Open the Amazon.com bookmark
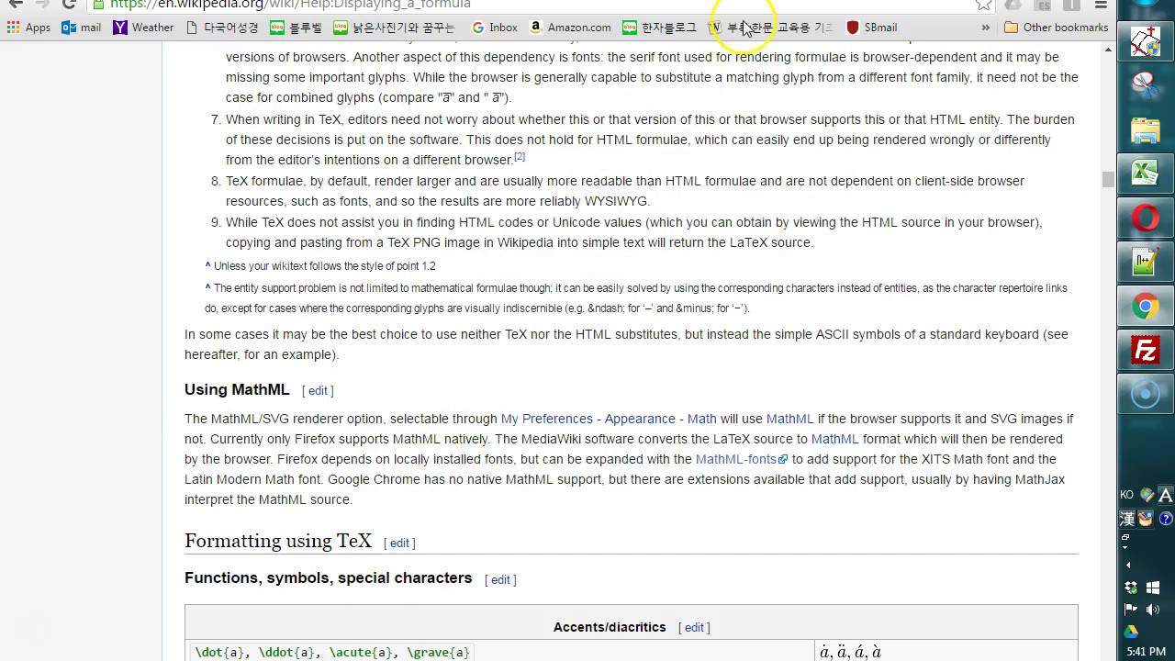 tap(570, 28)
